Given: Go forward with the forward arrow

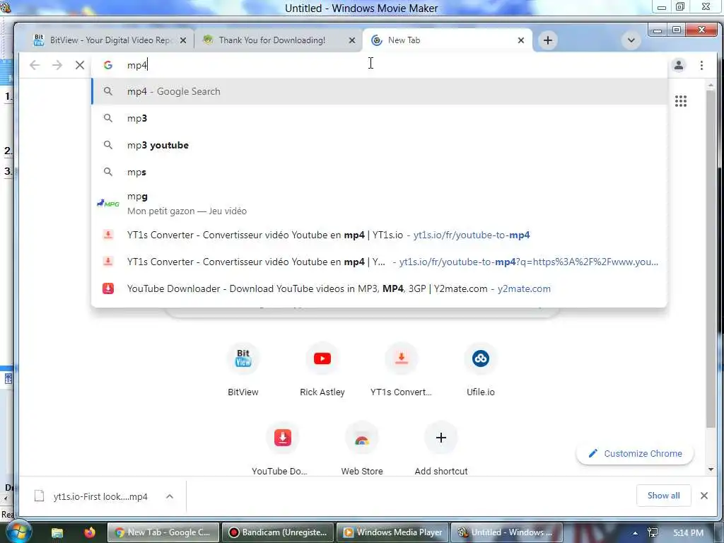Looking at the screenshot, I should [x=57, y=65].
